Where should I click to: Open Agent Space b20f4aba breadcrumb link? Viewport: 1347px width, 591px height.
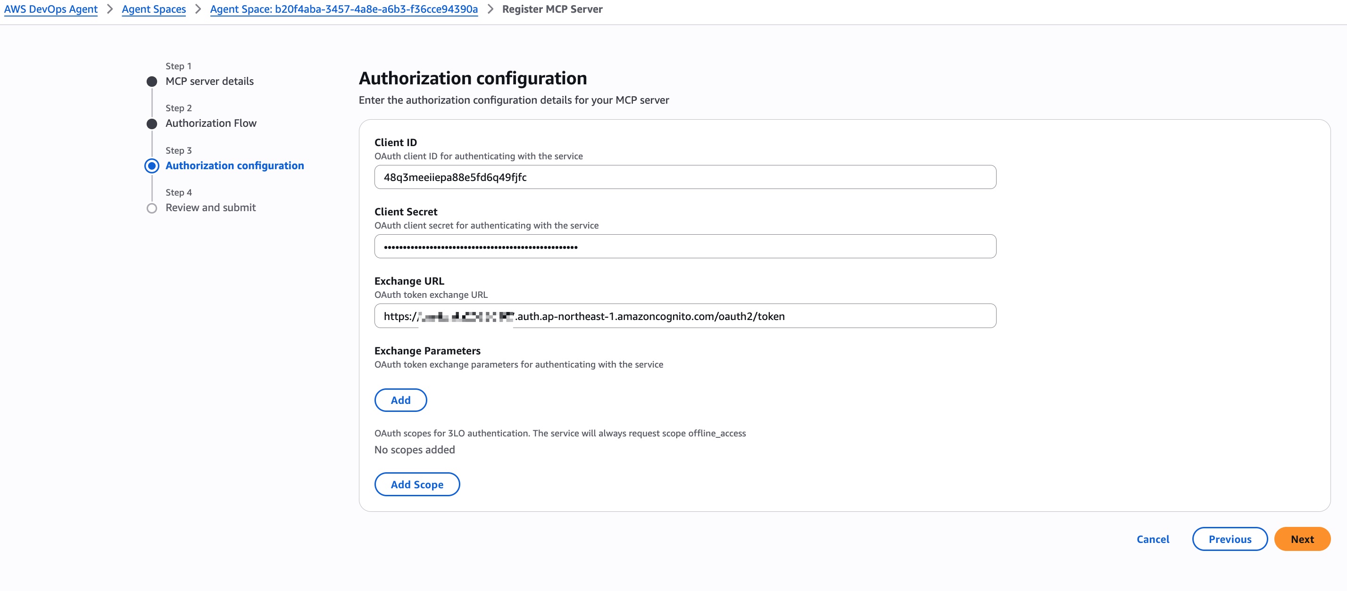[x=343, y=9]
